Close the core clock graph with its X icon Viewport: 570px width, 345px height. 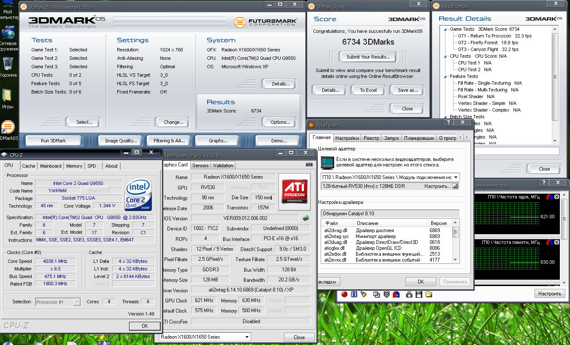[556, 197]
